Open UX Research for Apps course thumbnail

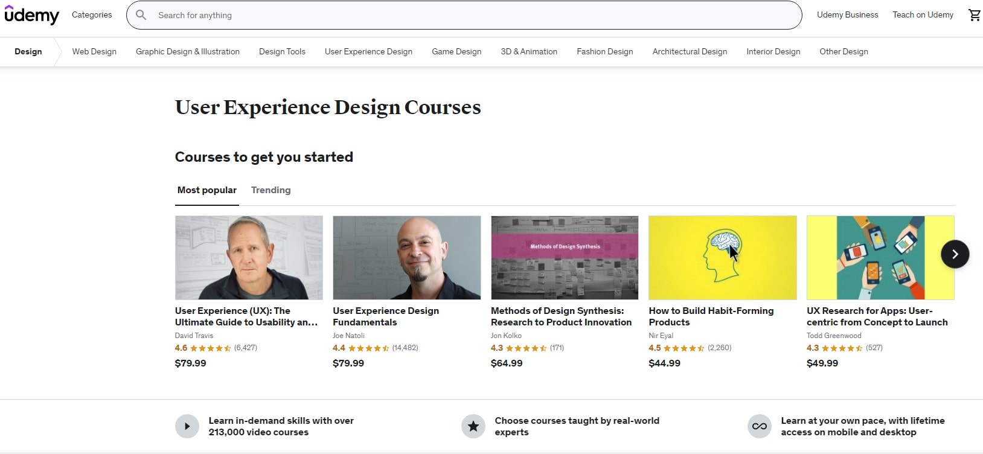pos(880,258)
